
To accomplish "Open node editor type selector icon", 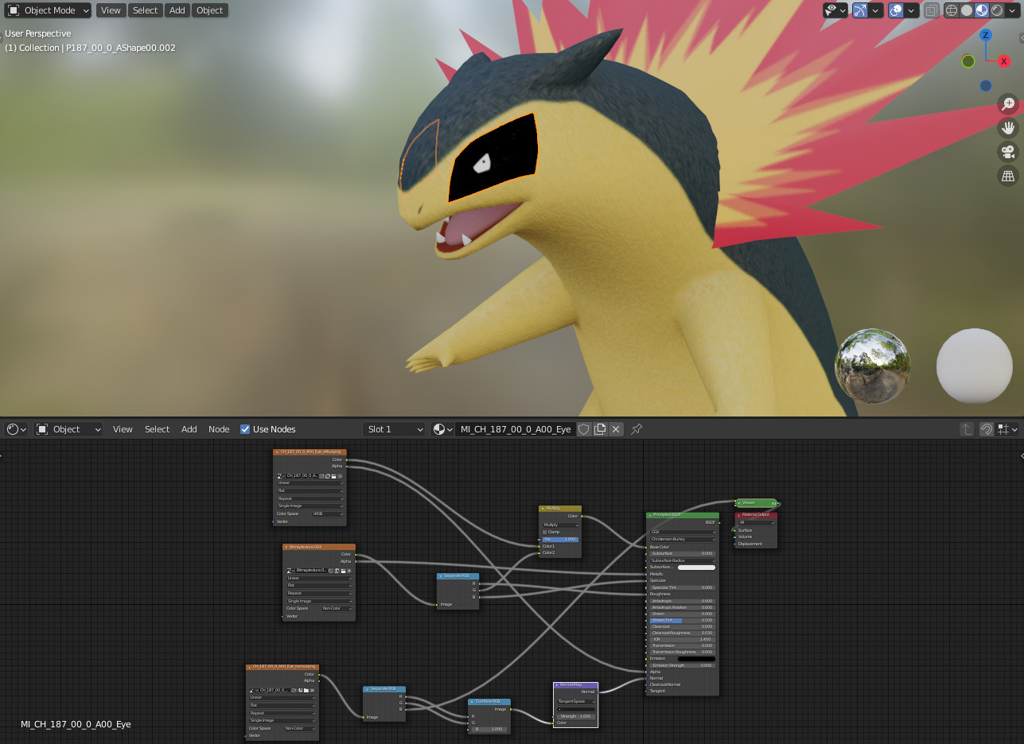I will [16, 429].
